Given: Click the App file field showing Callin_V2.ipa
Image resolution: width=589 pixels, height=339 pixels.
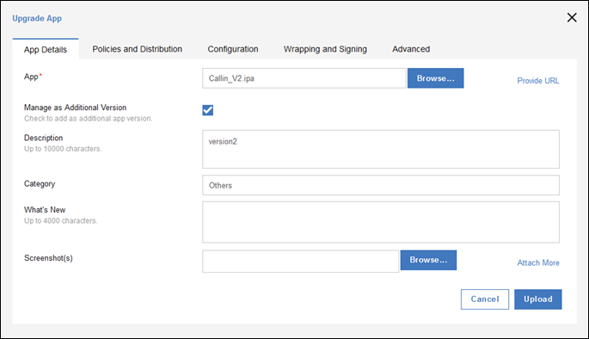Looking at the screenshot, I should coord(304,78).
